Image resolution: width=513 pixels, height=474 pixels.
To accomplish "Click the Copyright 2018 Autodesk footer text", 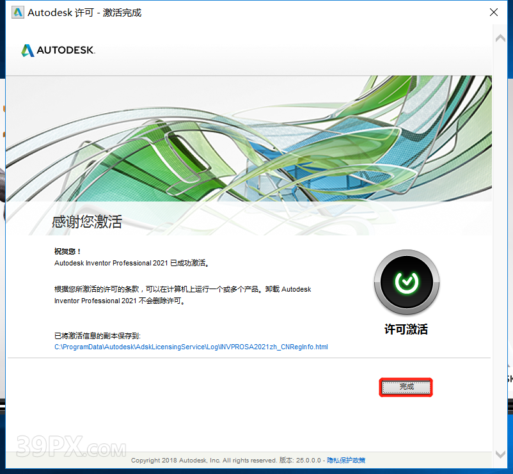I will pos(203,461).
